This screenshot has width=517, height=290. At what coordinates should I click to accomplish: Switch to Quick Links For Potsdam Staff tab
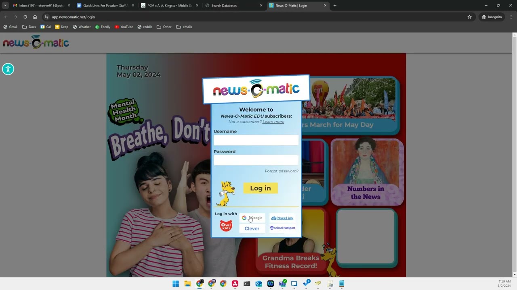[105, 6]
